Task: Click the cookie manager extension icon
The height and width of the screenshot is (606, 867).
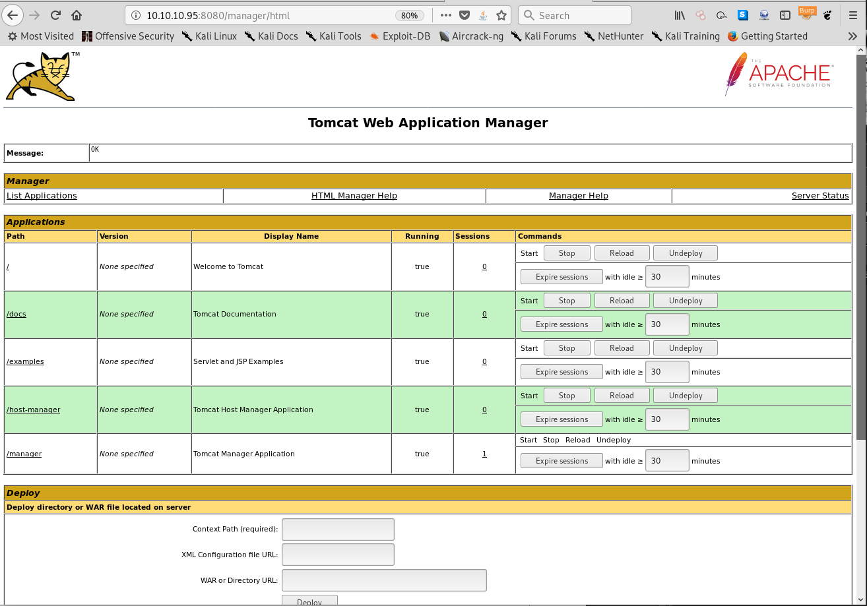Action: coord(722,15)
